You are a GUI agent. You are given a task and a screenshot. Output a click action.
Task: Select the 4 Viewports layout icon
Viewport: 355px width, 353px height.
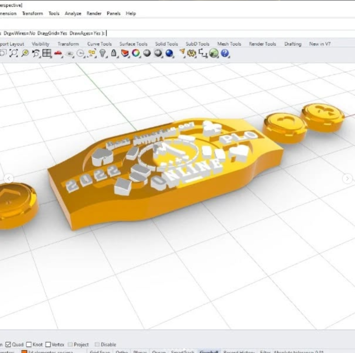tap(47, 54)
